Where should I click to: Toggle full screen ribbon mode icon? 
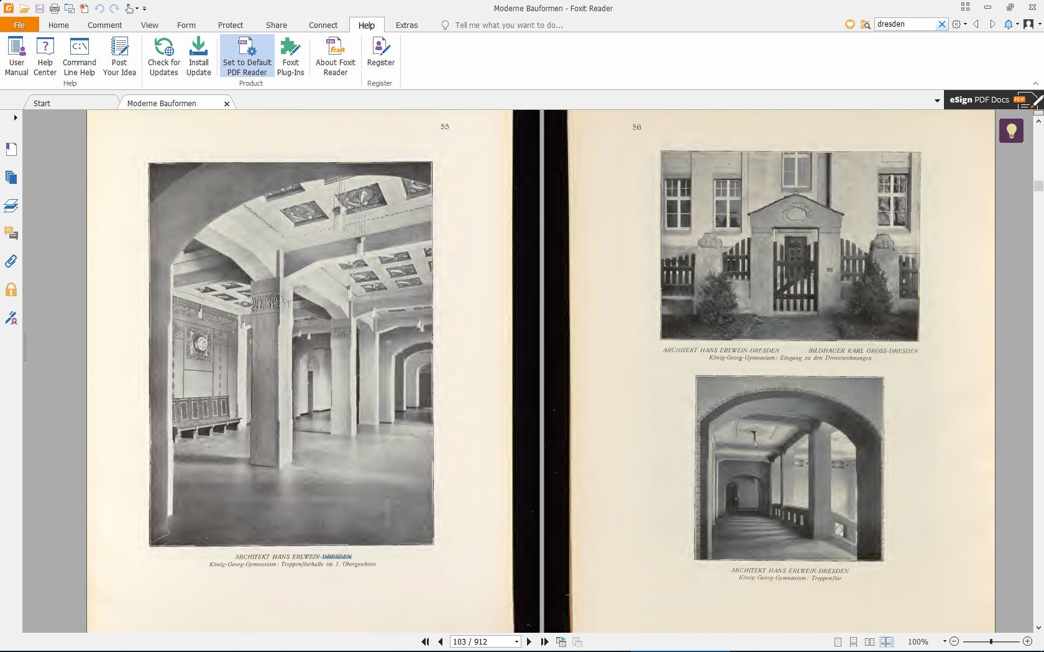click(x=965, y=7)
